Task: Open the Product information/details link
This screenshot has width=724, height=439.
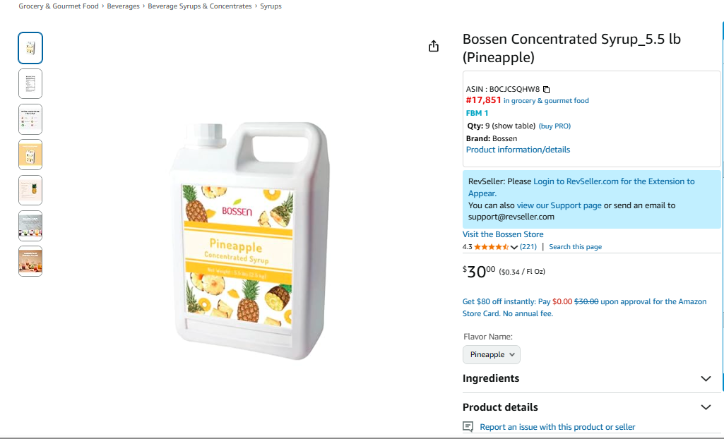Action: [x=518, y=150]
